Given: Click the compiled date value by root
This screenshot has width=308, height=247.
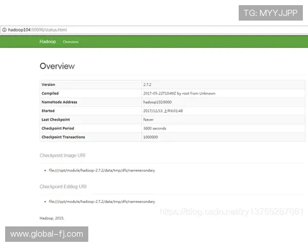Looking at the screenshot, I should [179, 93].
